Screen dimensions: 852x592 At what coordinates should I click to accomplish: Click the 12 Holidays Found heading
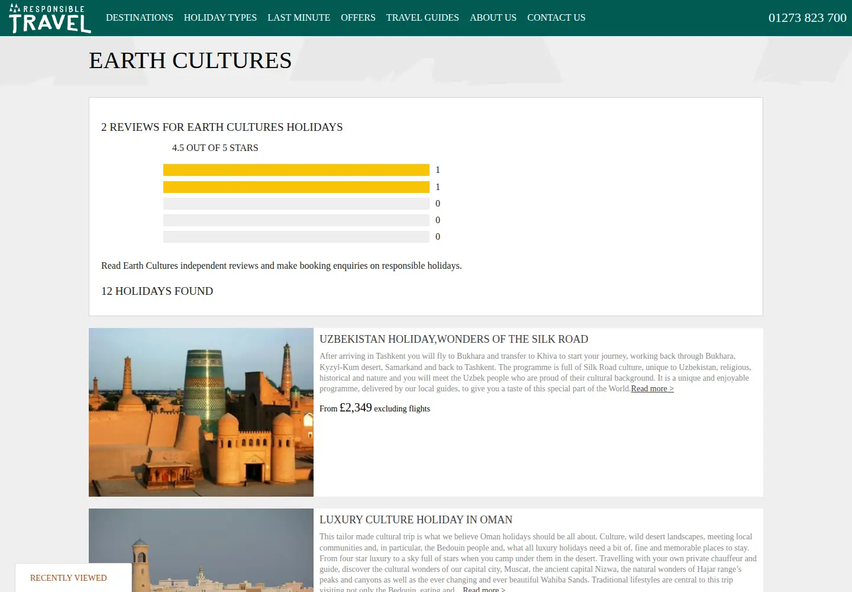pos(157,291)
